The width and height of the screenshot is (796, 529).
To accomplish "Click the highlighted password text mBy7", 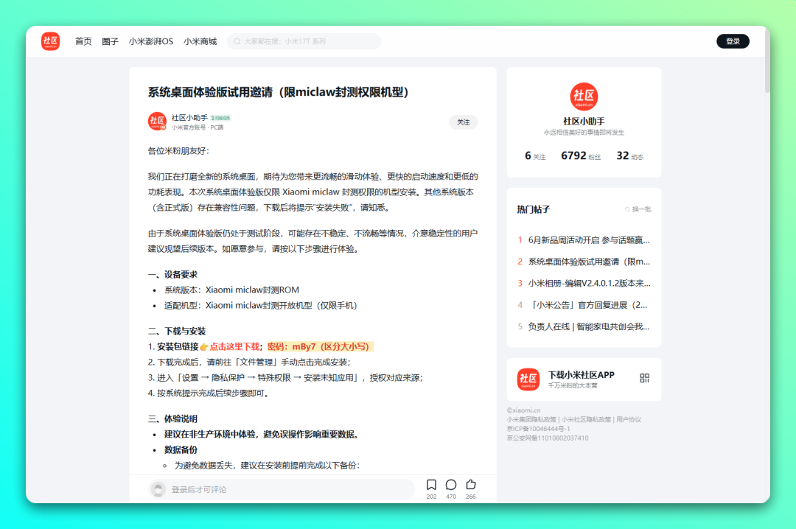I will point(320,347).
